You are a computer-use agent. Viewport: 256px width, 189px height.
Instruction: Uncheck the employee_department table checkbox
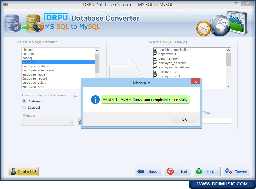155,67
